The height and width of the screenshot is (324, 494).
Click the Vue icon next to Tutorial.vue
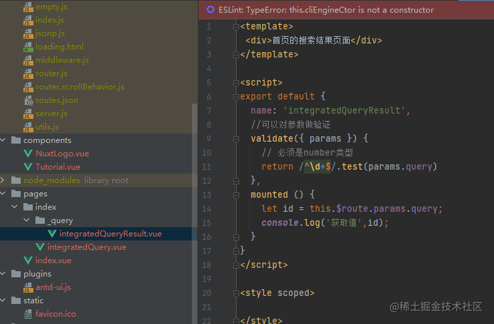click(x=28, y=167)
